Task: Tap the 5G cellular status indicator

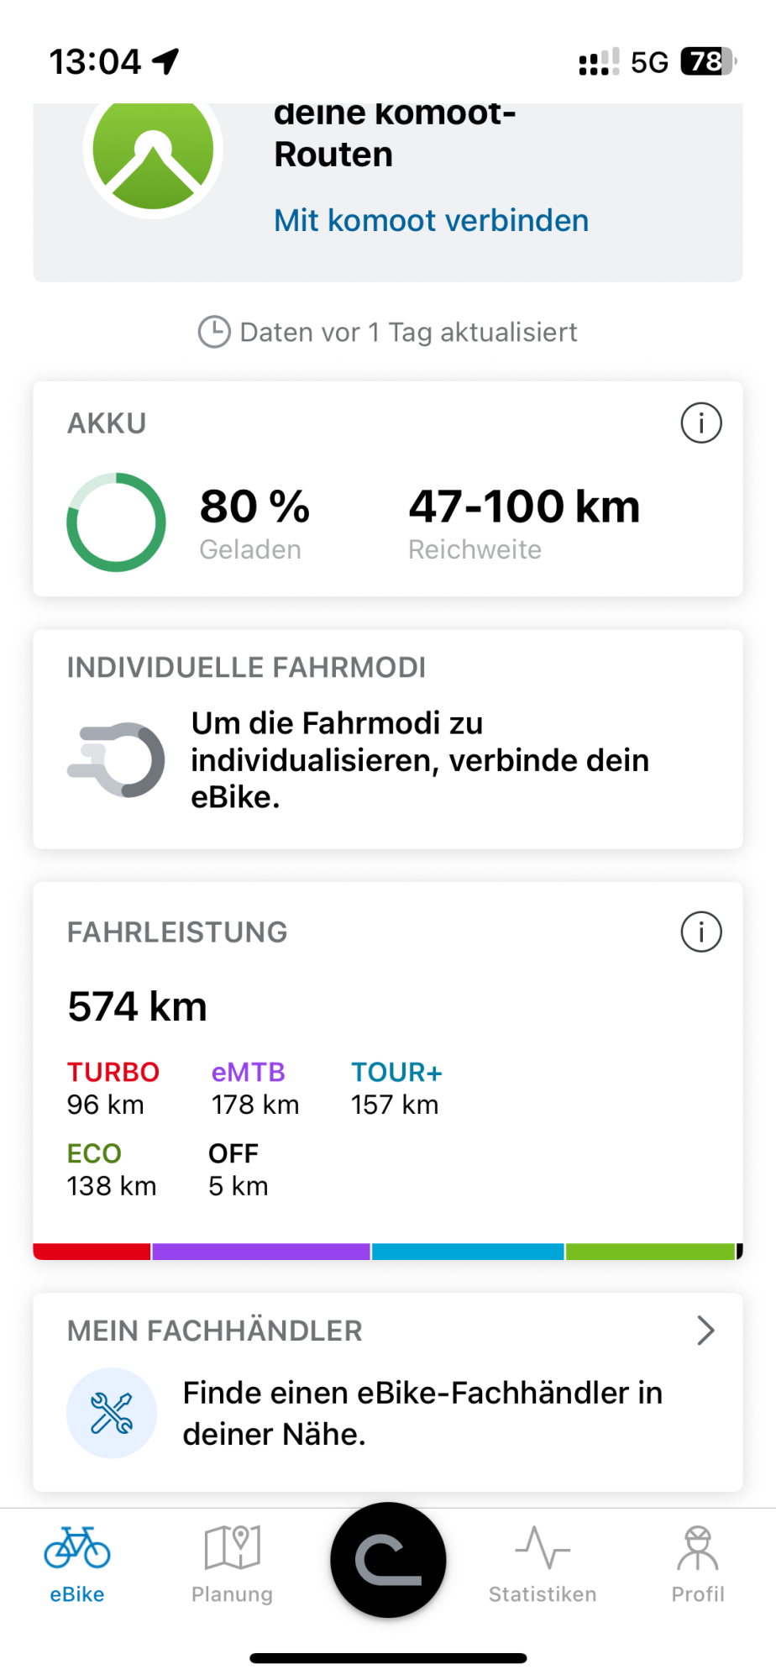Action: [649, 62]
